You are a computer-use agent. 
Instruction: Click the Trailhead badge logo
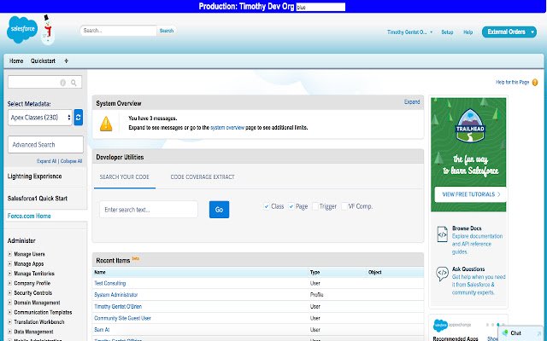tap(470, 126)
